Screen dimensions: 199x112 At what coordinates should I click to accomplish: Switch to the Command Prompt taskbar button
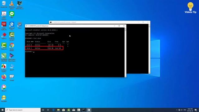tap(84, 110)
